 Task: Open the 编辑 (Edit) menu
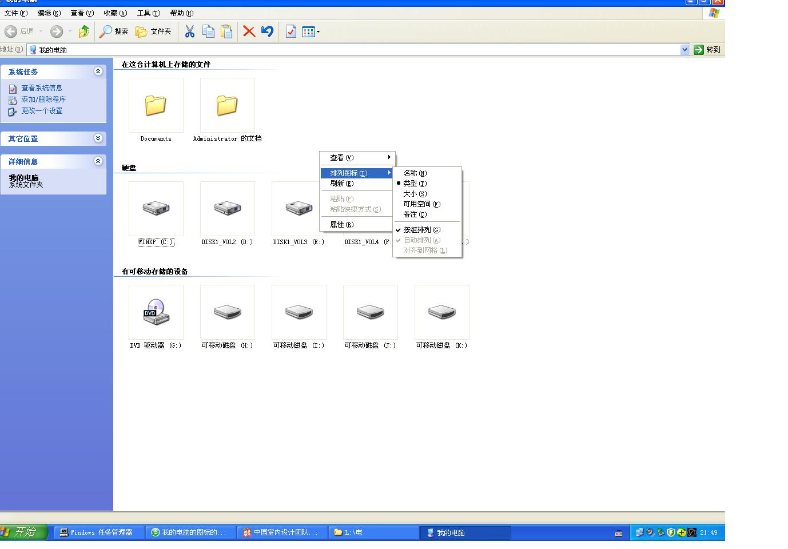tap(49, 13)
